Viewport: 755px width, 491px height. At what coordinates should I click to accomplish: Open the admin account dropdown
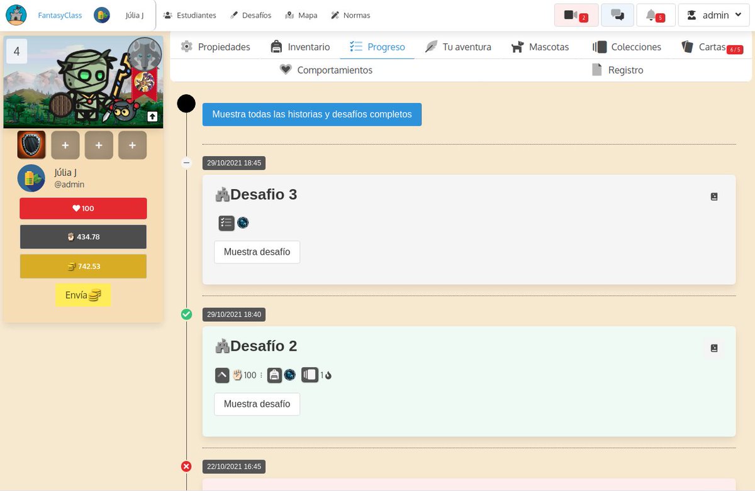click(714, 14)
